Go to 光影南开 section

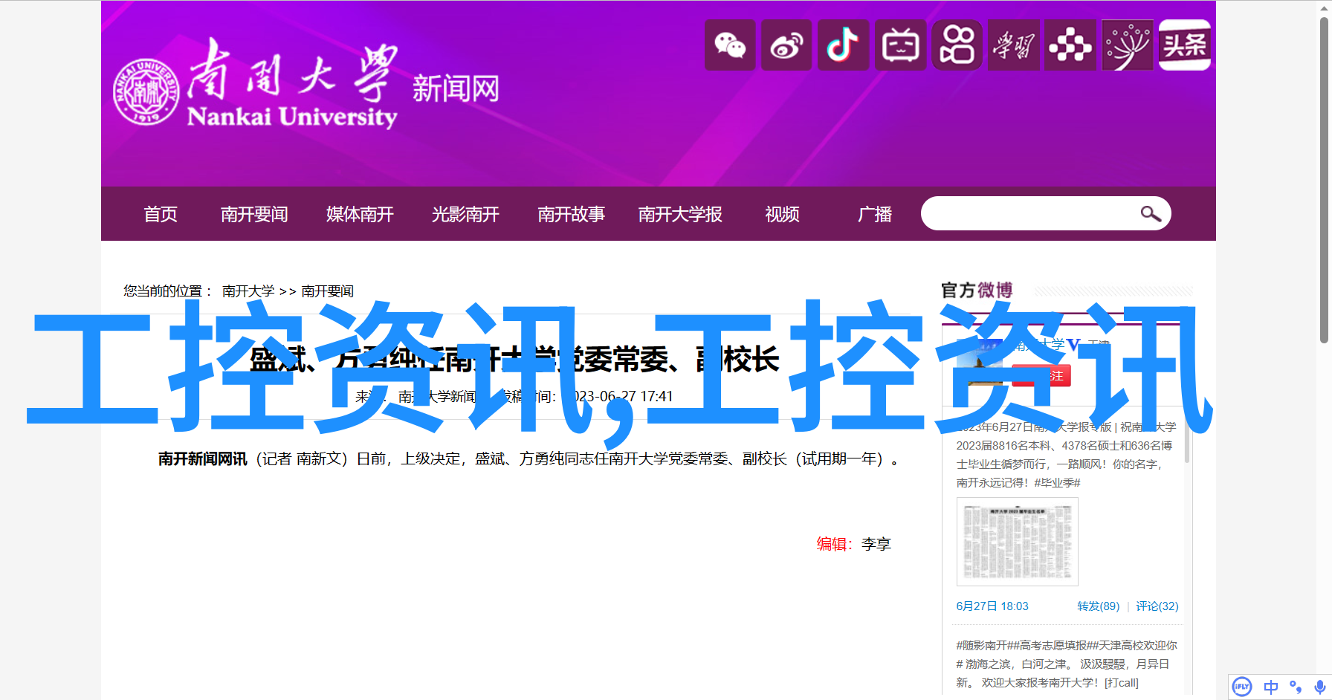point(465,215)
